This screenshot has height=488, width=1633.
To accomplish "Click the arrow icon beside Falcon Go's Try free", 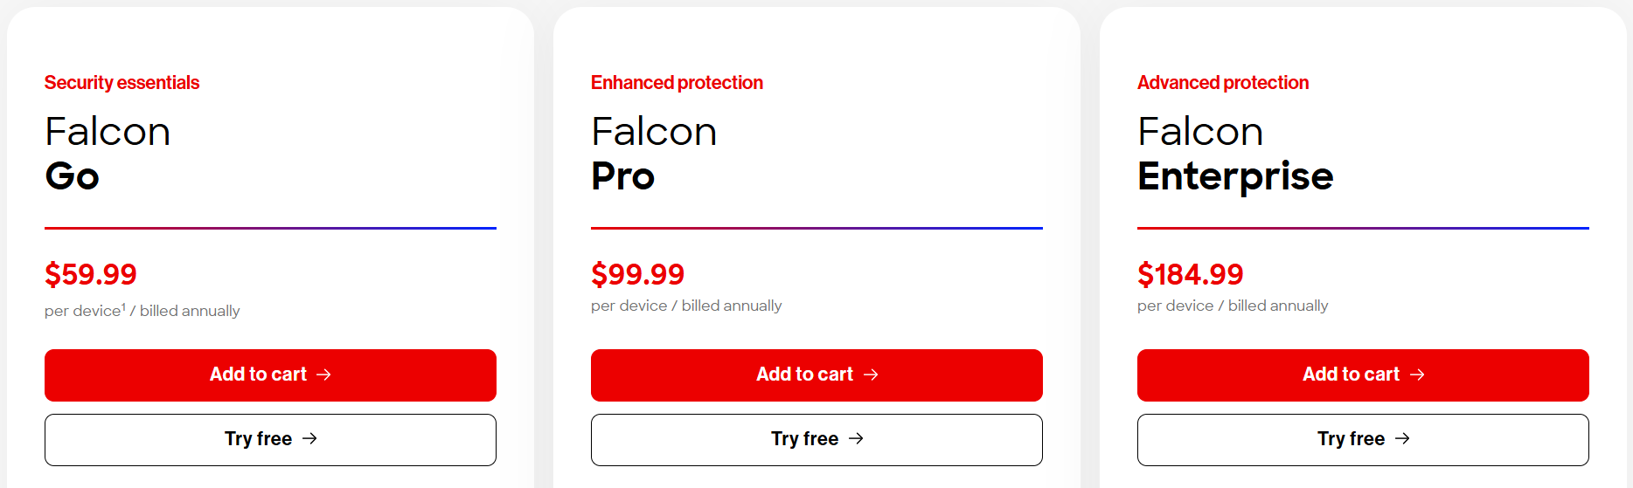I will (x=309, y=438).
